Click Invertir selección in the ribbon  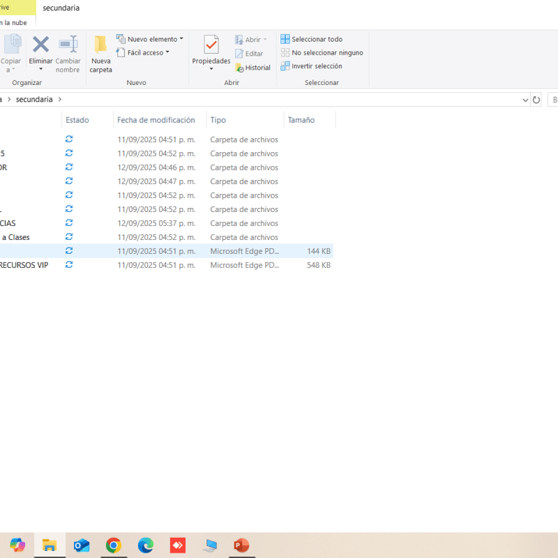pyautogui.click(x=312, y=66)
